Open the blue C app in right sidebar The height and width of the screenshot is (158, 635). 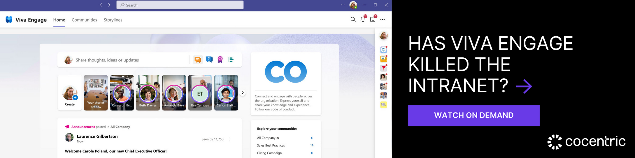(x=383, y=50)
